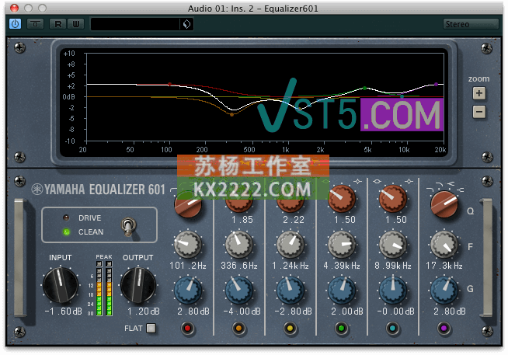Click the -0.00dB gain knob
The height and width of the screenshot is (355, 508).
(x=393, y=291)
